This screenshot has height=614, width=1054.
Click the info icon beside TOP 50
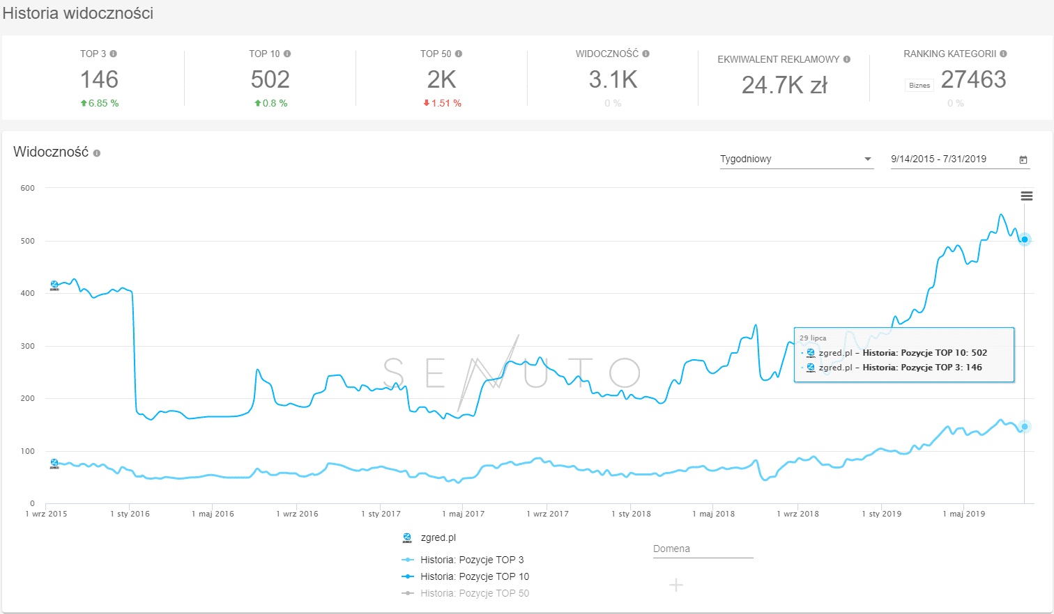point(459,54)
